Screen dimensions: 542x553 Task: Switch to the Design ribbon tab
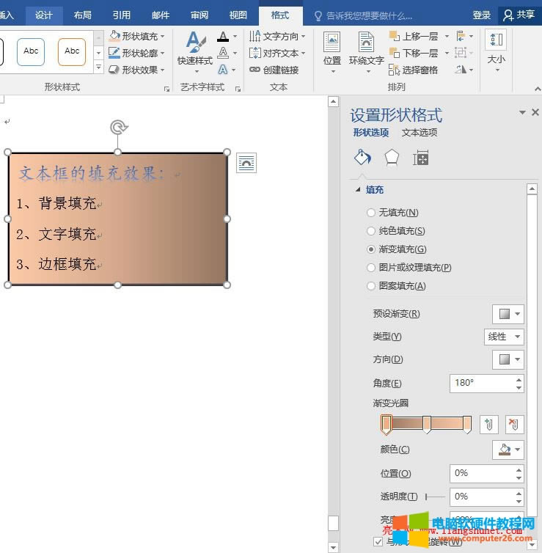coord(44,15)
